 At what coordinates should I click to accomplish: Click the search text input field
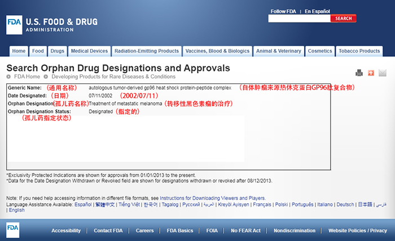(299, 19)
